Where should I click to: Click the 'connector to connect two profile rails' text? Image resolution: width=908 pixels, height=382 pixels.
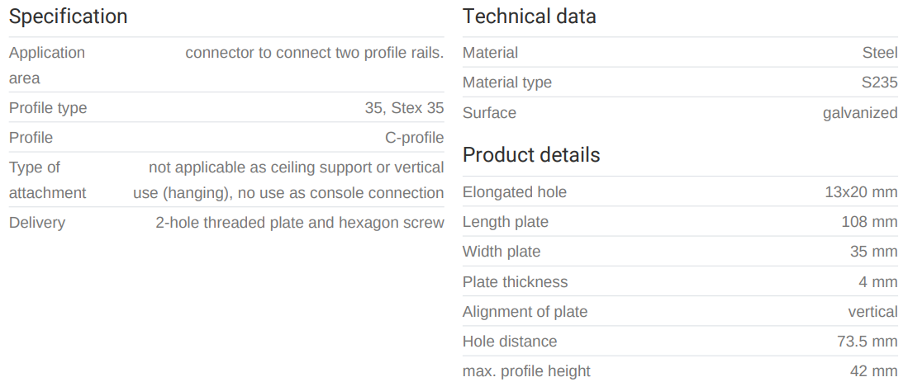click(314, 53)
